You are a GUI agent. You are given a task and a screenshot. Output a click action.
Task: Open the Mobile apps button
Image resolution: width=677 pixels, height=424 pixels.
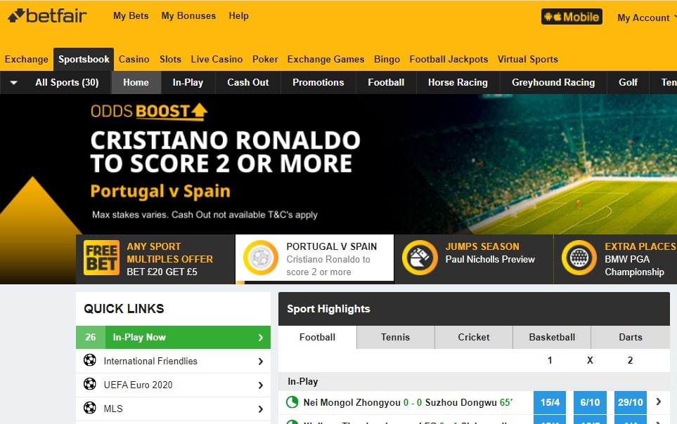coord(572,17)
